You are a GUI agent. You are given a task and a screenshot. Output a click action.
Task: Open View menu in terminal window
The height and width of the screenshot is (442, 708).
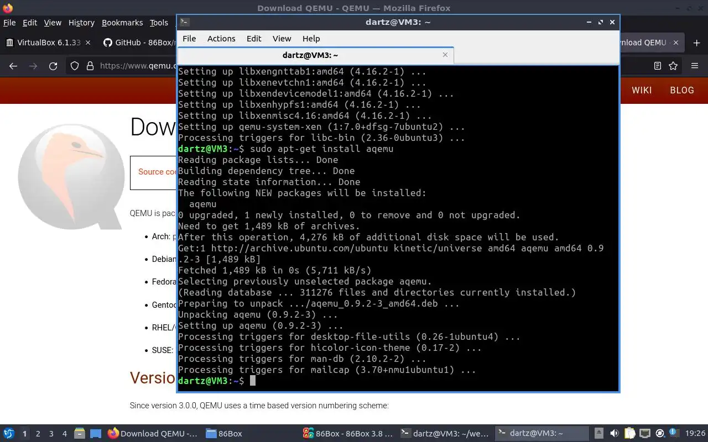click(x=282, y=39)
